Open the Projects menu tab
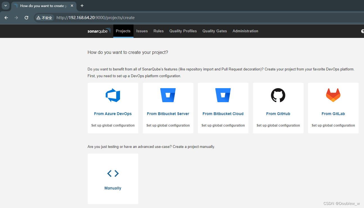The height and width of the screenshot is (208, 364). [x=123, y=31]
